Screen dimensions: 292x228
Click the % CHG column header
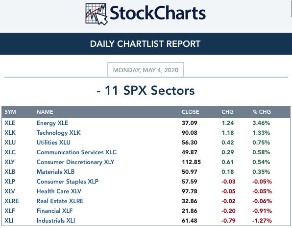[262, 112]
